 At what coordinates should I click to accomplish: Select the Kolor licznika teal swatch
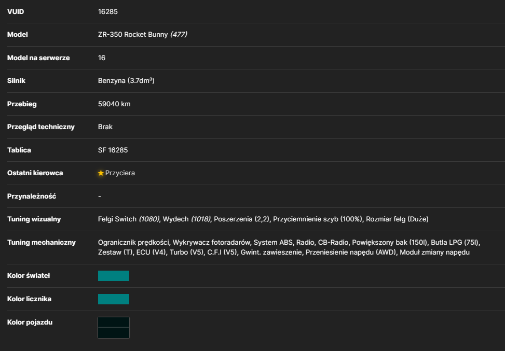pos(114,299)
